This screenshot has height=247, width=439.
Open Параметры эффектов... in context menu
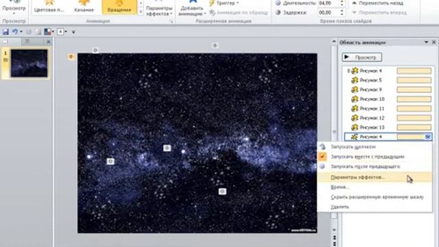click(x=375, y=177)
